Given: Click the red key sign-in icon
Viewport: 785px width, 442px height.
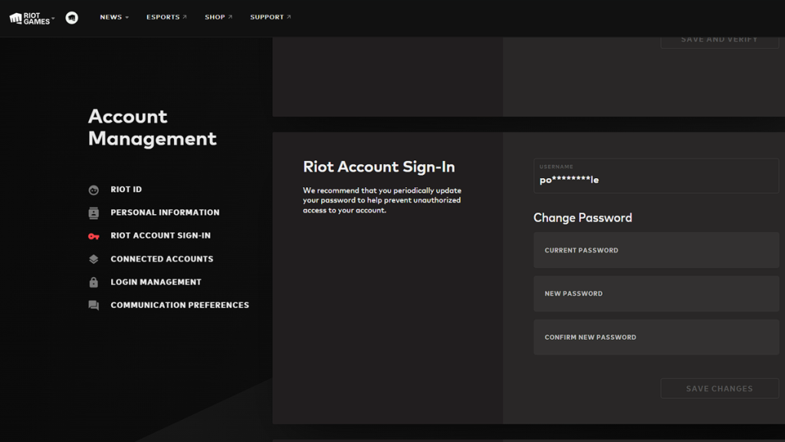Looking at the screenshot, I should [94, 236].
